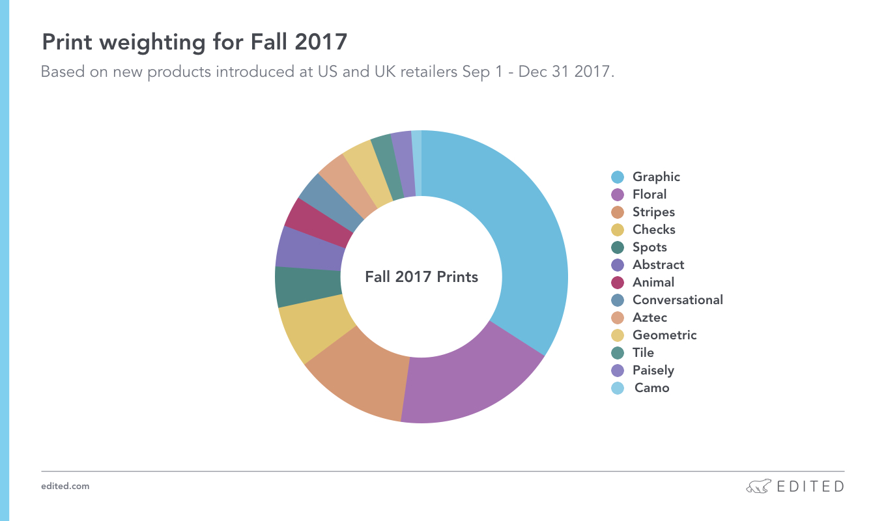Select the Stripes legend entry
Screen dimensions: 886x521
644,212
